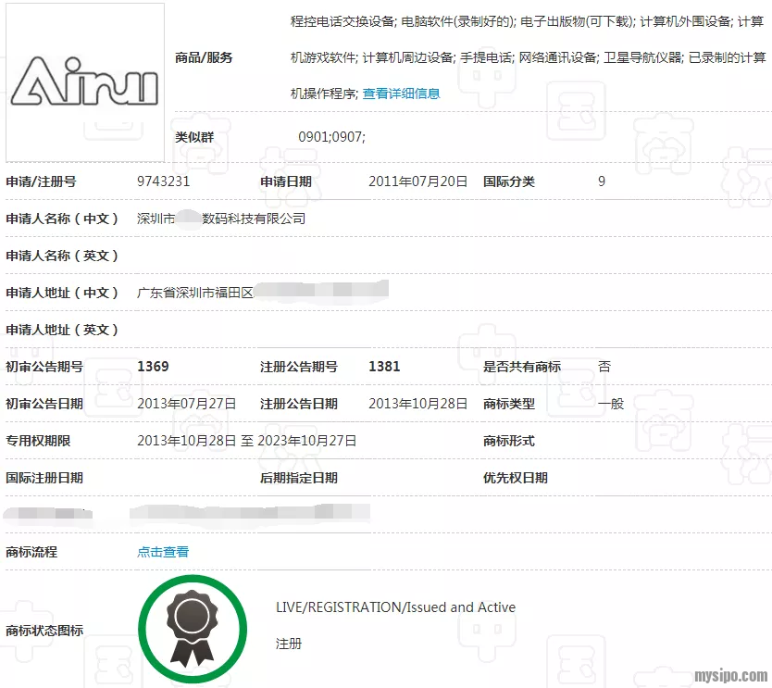Click the 注册 status text below the status line
The width and height of the screenshot is (772, 688).
point(289,644)
